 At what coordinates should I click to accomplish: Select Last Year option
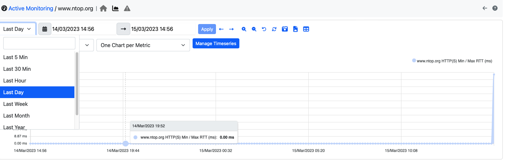[37, 126]
